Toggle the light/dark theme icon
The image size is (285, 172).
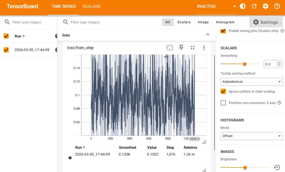click(243, 6)
